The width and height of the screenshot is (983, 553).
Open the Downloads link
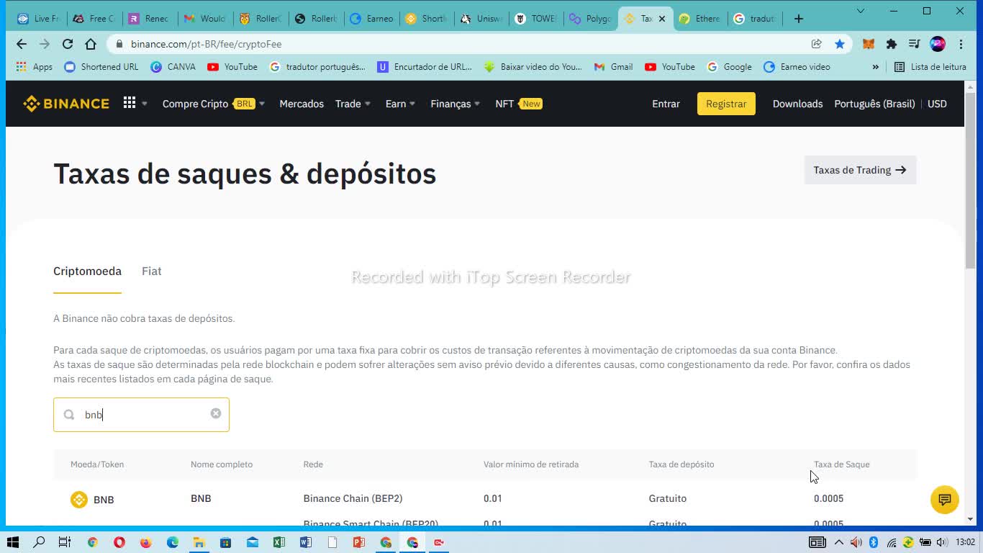[797, 104]
